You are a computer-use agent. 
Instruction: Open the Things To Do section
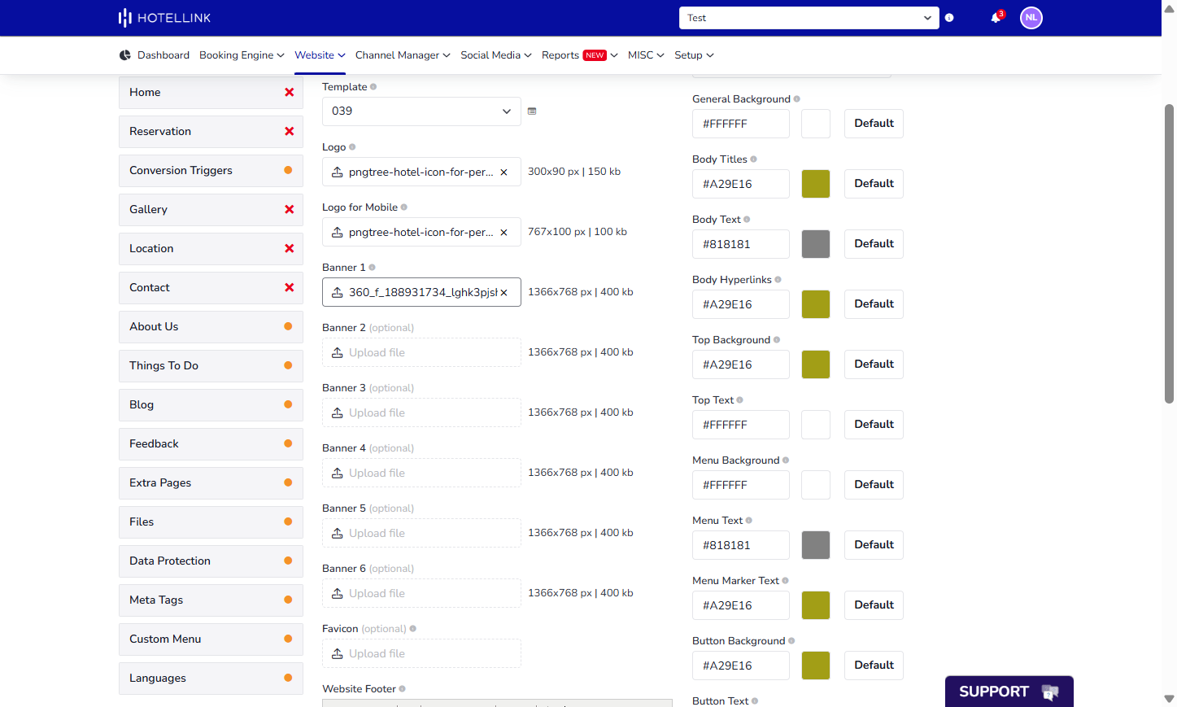point(211,366)
